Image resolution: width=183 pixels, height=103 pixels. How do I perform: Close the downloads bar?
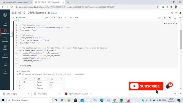click(x=180, y=94)
